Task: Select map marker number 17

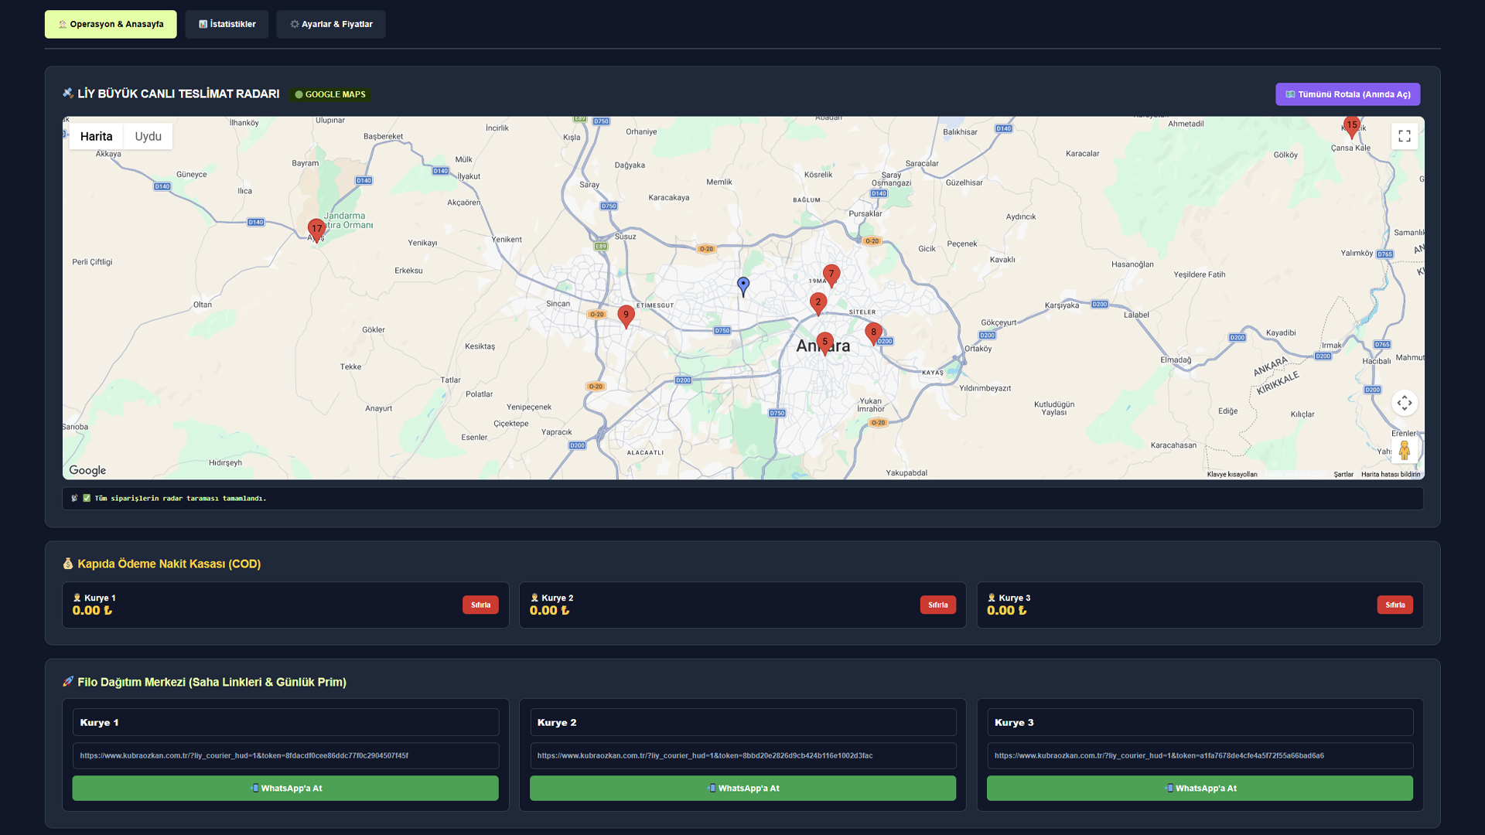Action: (x=316, y=230)
